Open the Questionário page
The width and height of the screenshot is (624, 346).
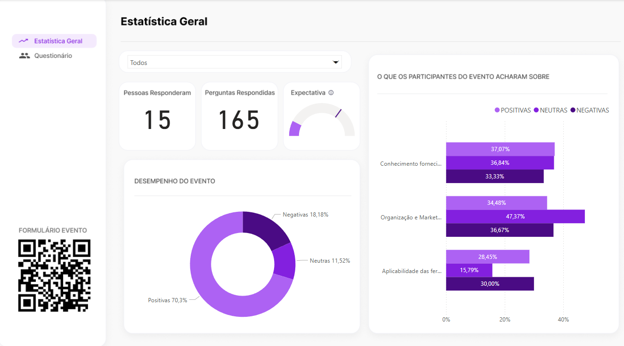click(x=53, y=56)
